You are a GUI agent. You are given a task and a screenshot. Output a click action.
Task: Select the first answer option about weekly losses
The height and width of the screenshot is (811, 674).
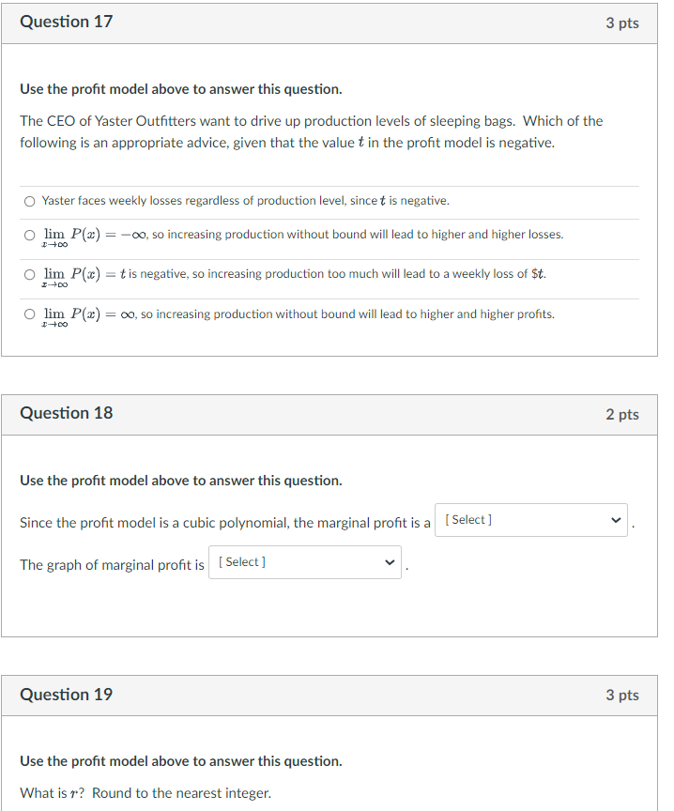(x=29, y=201)
